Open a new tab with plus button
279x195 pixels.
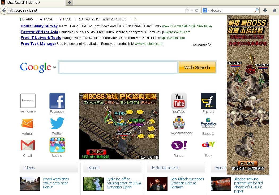click(70, 2)
